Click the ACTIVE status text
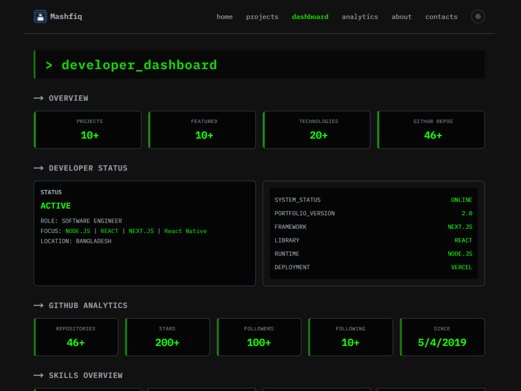This screenshot has width=521, height=391. click(x=56, y=206)
